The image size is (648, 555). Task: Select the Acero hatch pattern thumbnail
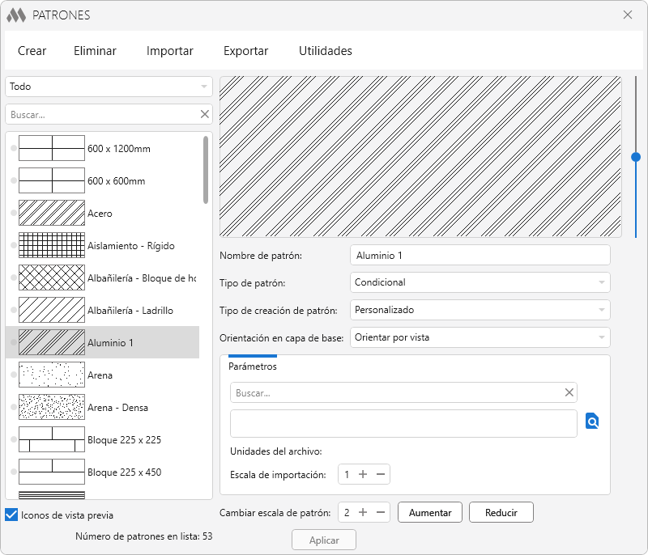52,214
